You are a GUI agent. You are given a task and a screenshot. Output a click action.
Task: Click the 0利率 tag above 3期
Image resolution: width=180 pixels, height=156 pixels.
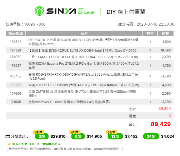[38, 132]
